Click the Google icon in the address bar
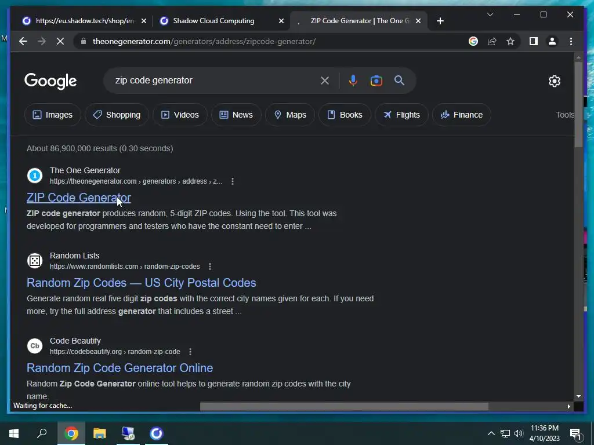Viewport: 594px width, 445px height. 473,41
